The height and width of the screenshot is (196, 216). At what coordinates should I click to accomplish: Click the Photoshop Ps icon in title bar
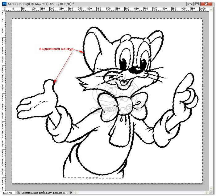pyautogui.click(x=4, y=4)
